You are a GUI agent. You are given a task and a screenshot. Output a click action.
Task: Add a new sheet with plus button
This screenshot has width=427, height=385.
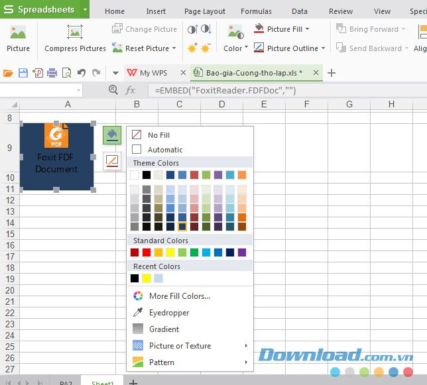pyautogui.click(x=133, y=382)
